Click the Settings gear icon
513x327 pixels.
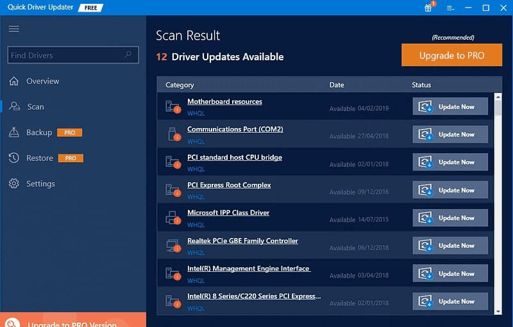click(x=13, y=183)
